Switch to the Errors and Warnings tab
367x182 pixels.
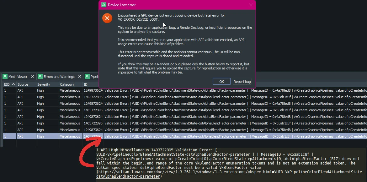tap(59, 77)
